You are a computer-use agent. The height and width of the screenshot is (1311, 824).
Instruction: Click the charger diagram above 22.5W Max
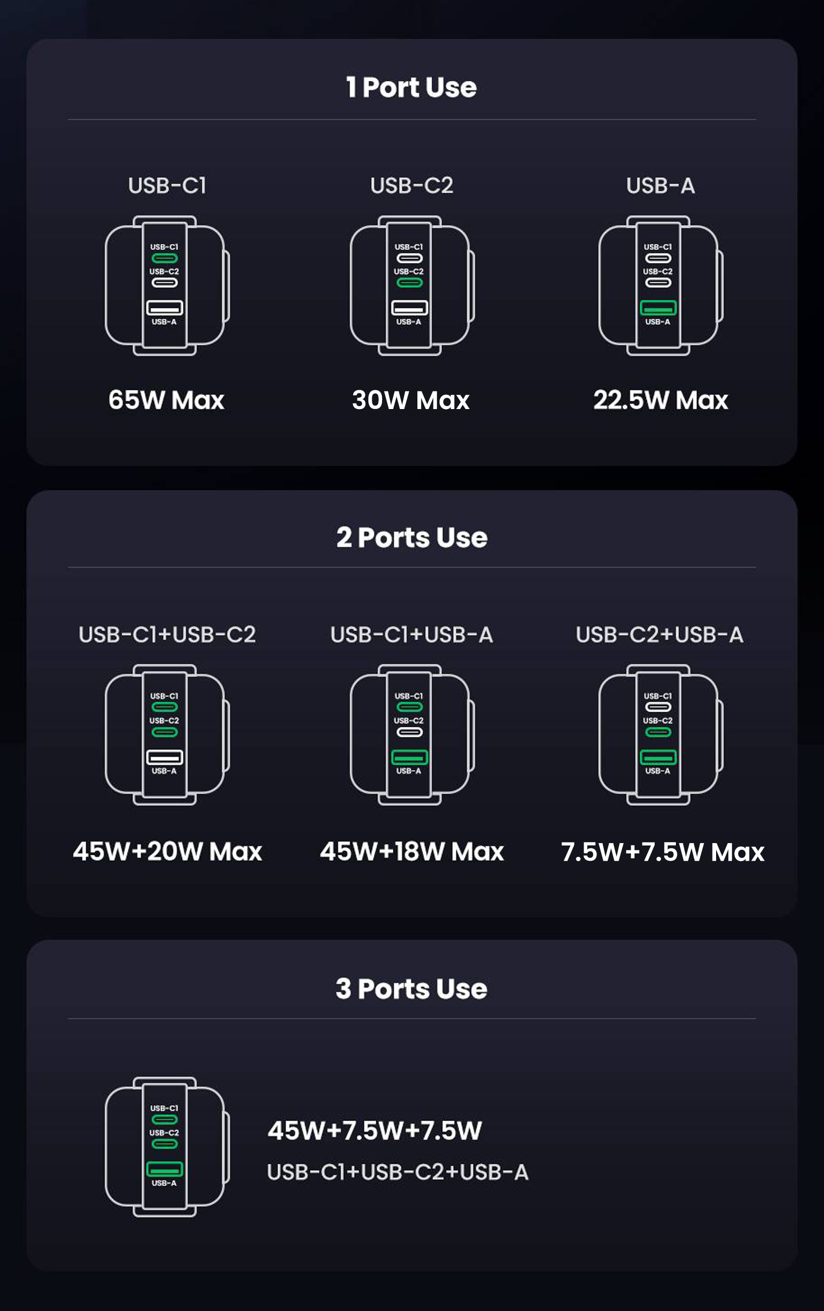pyautogui.click(x=660, y=286)
